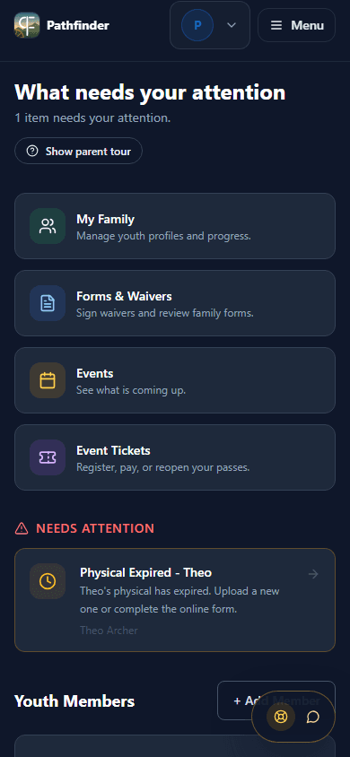
Task: Click the Pathfinder logo icon
Action: point(27,25)
